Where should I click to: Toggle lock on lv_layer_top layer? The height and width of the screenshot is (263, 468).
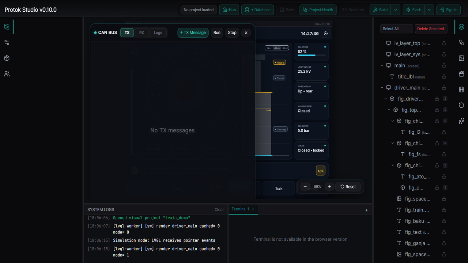(x=444, y=43)
